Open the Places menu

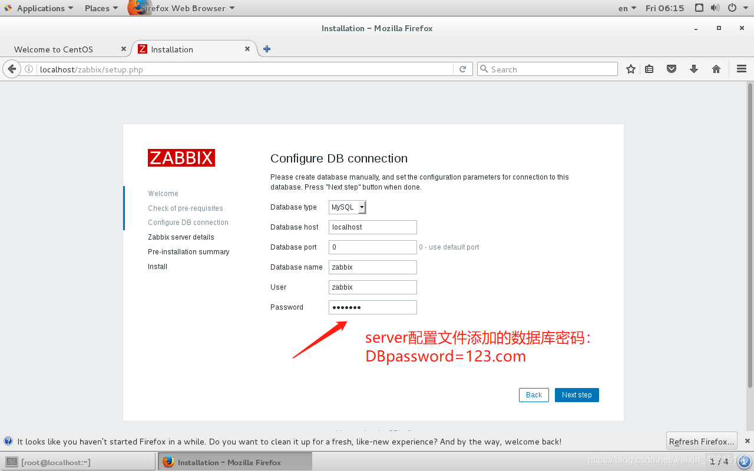point(101,8)
